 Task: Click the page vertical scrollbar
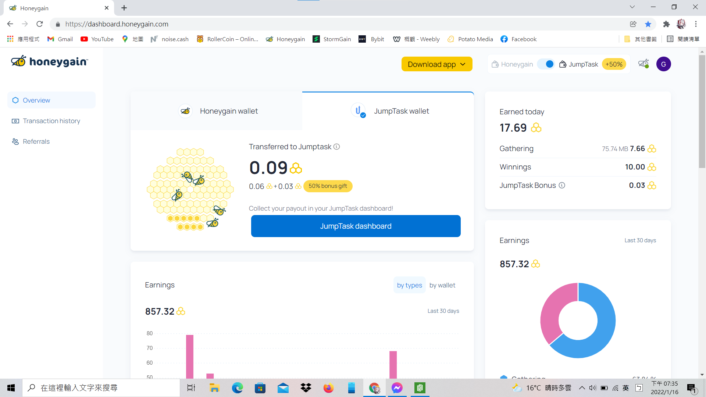(x=702, y=111)
